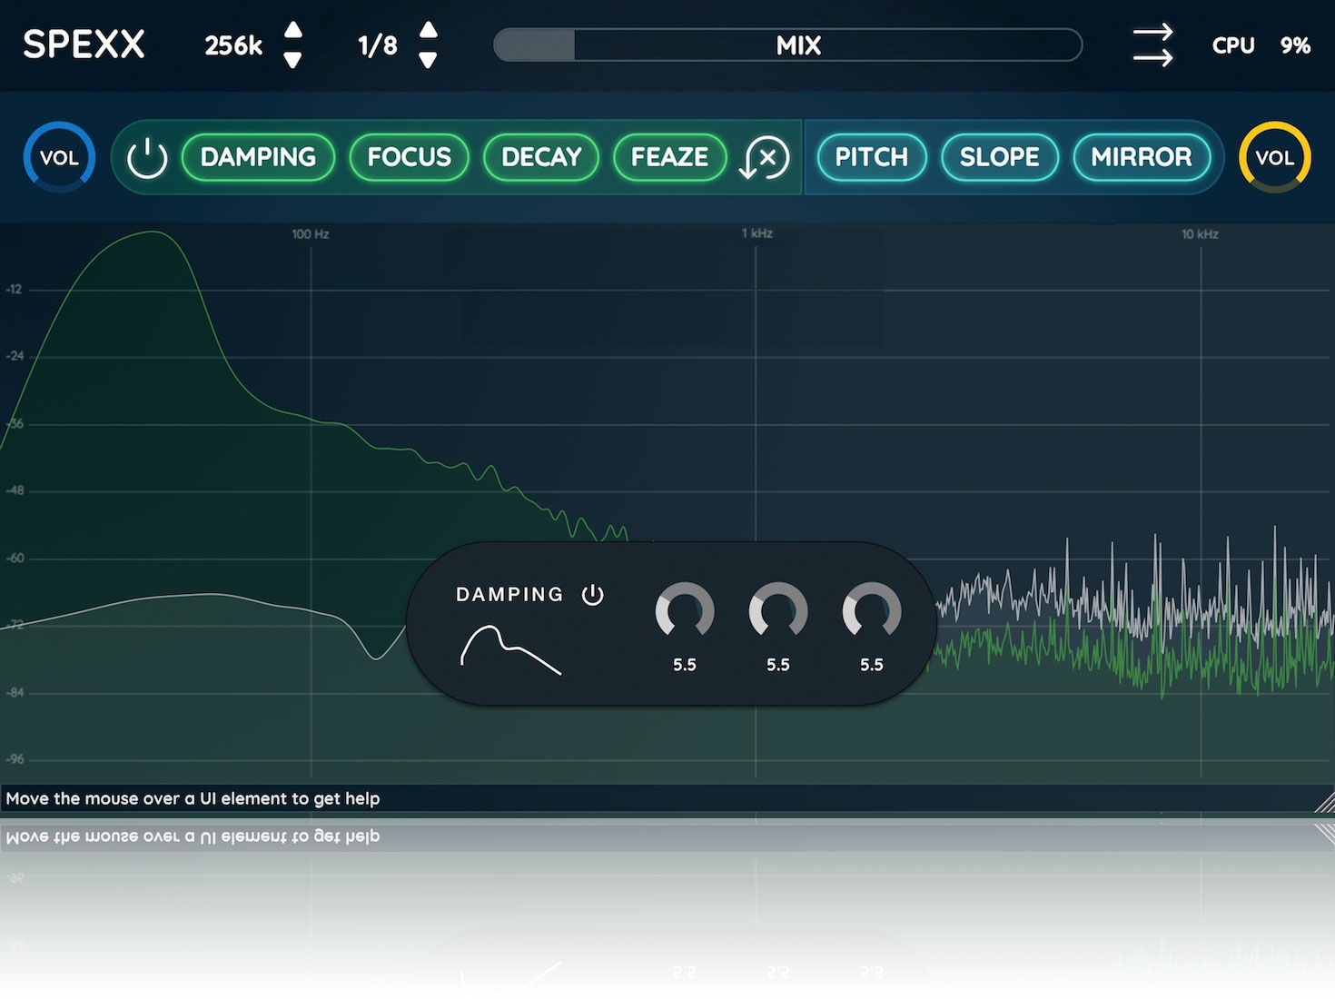
Task: Click the damping curve shape icon
Action: [509, 649]
